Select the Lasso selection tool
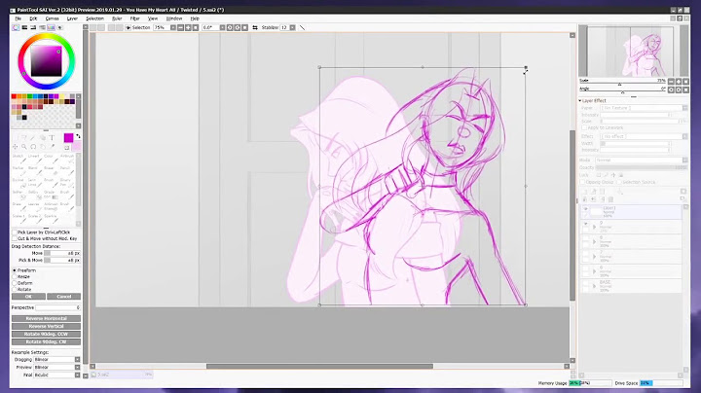This screenshot has width=701, height=393. (x=23, y=137)
